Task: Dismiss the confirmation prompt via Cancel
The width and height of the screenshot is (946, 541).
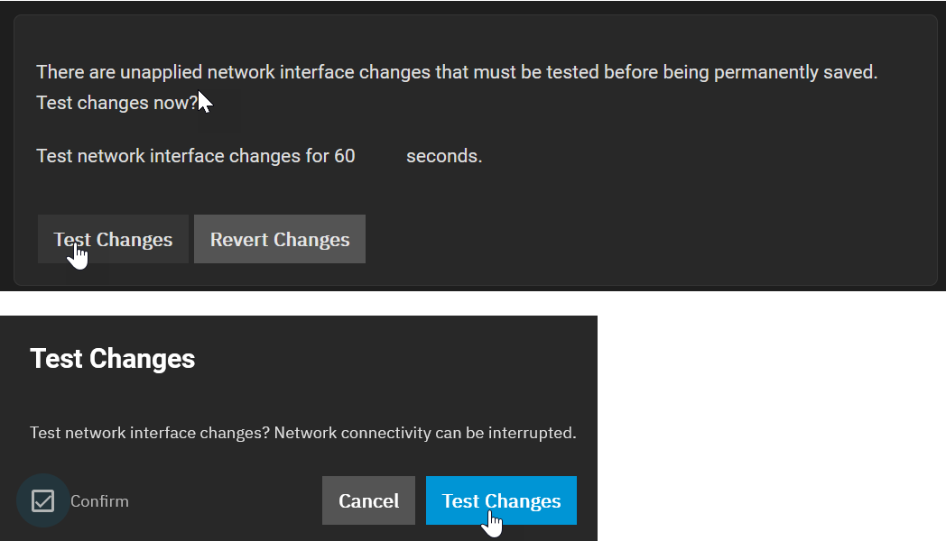Action: [368, 500]
